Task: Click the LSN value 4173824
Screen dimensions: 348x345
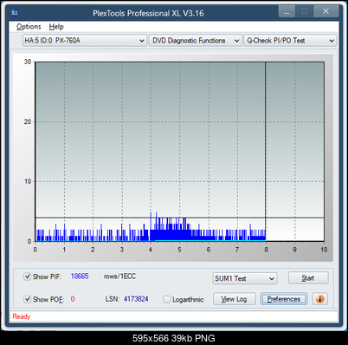Action: click(136, 299)
